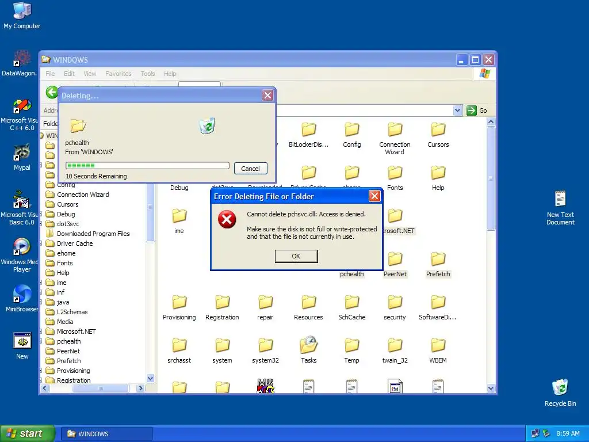
Task: Select the Tasks scheduled folder icon
Action: click(x=308, y=345)
